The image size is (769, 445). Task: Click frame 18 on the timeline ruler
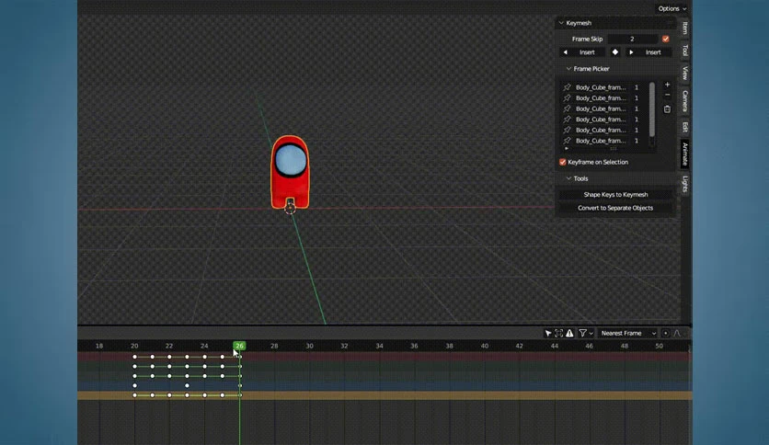[99, 346]
